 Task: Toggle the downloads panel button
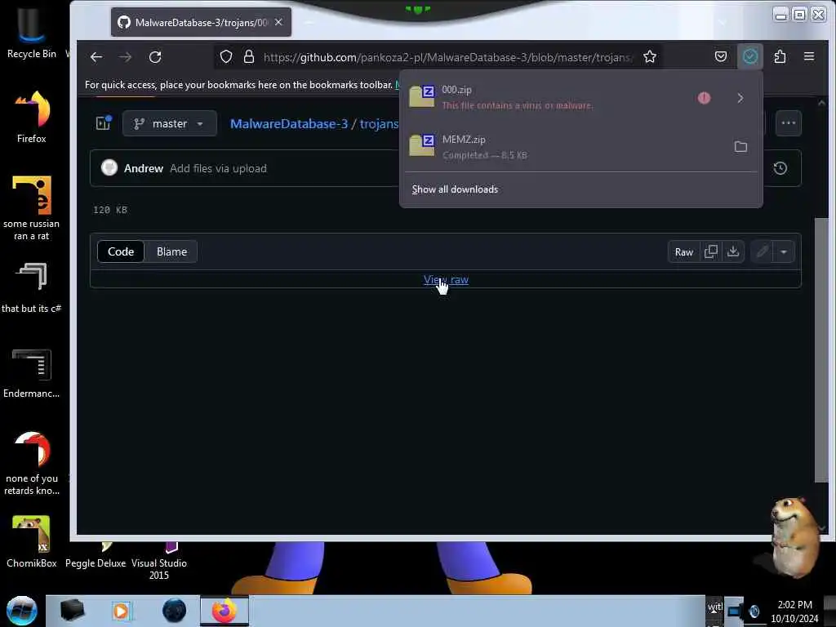749,56
